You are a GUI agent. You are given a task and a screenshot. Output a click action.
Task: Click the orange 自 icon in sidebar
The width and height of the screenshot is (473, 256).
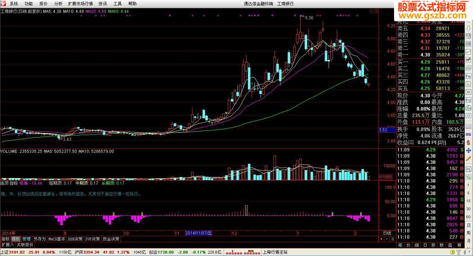[468, 92]
